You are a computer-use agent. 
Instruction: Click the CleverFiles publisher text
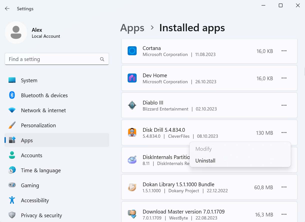pos(179,136)
